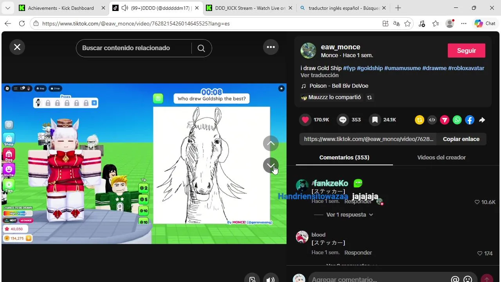Open the #goldship hashtag
The image size is (501, 282).
point(370,68)
